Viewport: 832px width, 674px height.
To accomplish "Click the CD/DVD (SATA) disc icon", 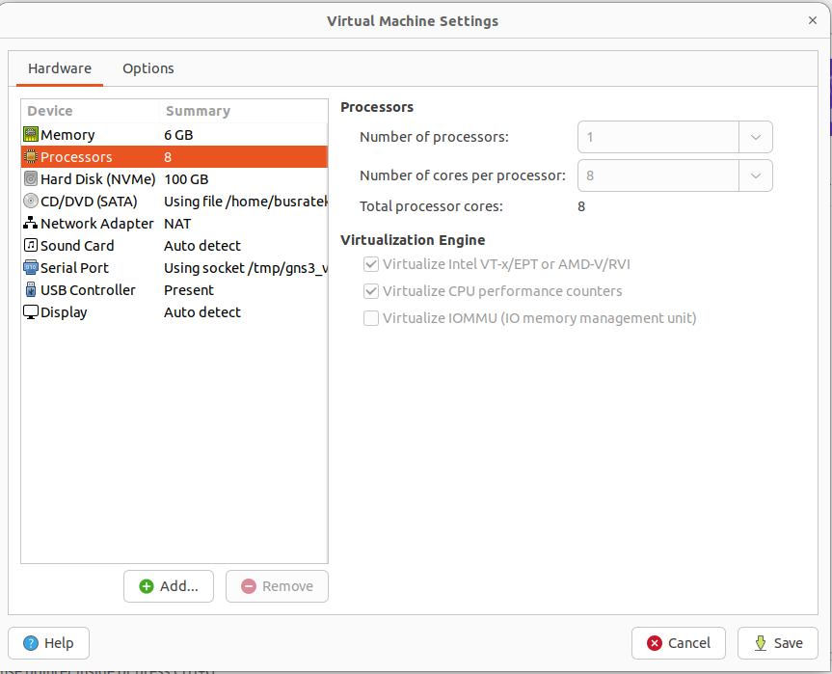I will point(31,202).
